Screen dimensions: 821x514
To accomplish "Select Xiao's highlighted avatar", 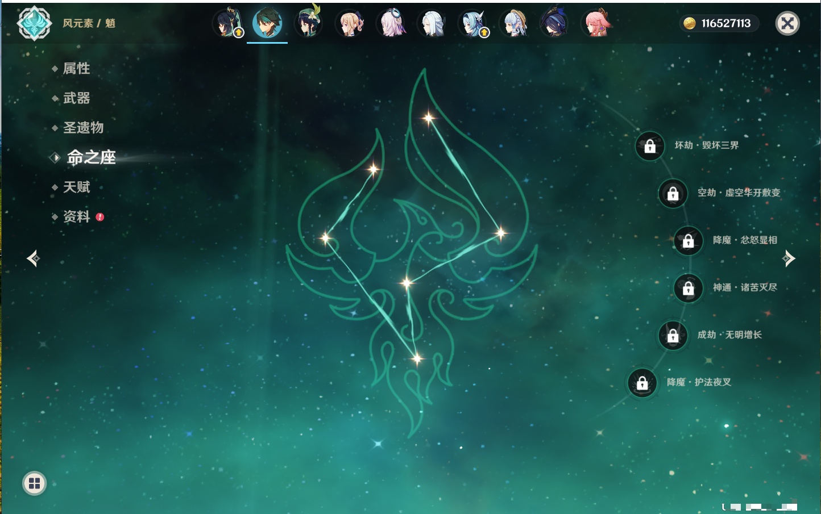I will (x=267, y=23).
